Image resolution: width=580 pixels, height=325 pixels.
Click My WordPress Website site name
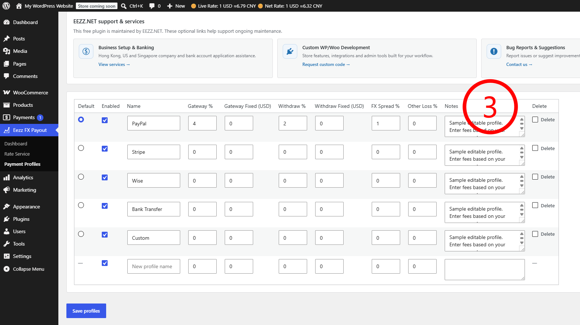49,6
